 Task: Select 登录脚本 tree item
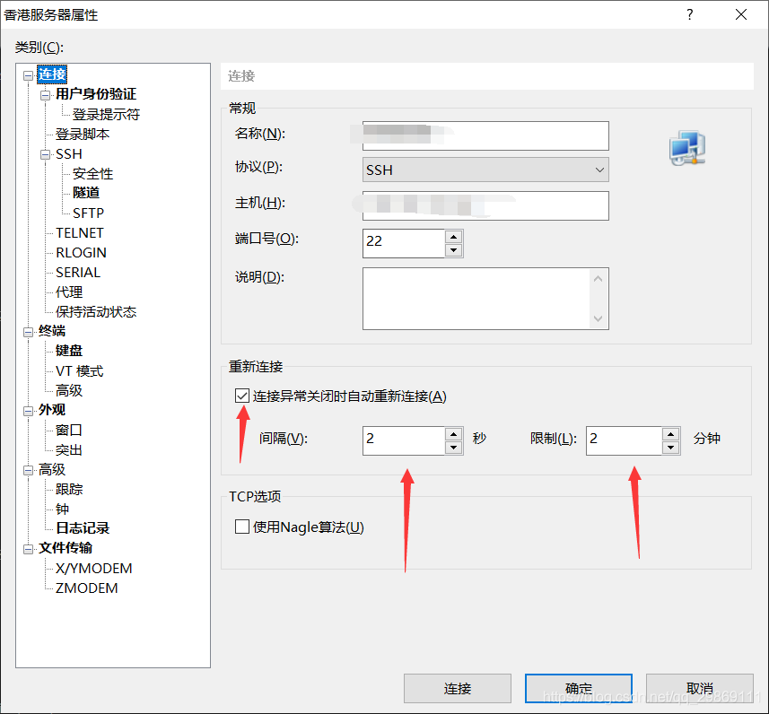(82, 134)
